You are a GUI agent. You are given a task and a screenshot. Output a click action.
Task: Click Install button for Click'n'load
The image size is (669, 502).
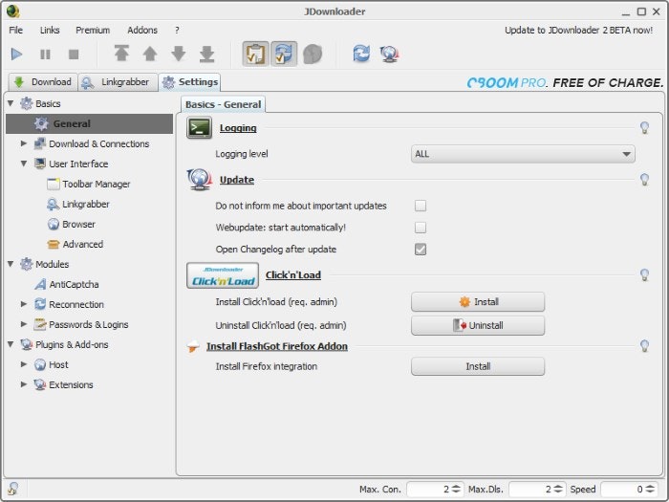point(478,302)
